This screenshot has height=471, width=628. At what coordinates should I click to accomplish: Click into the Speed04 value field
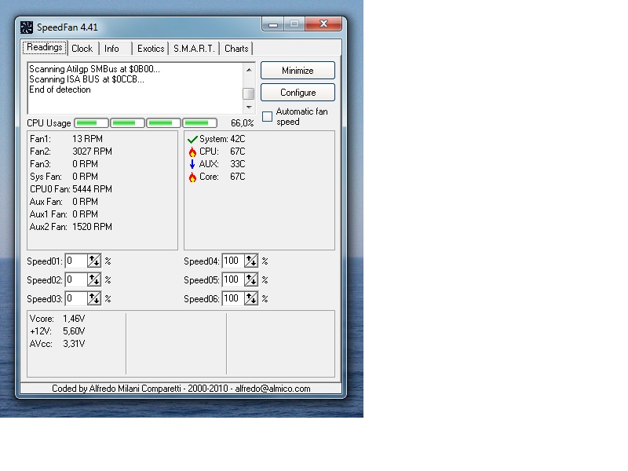click(x=233, y=261)
